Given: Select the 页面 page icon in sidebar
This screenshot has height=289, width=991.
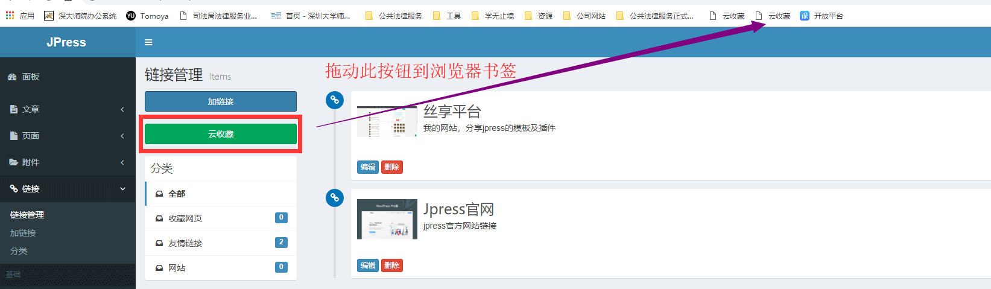Looking at the screenshot, I should pos(13,136).
